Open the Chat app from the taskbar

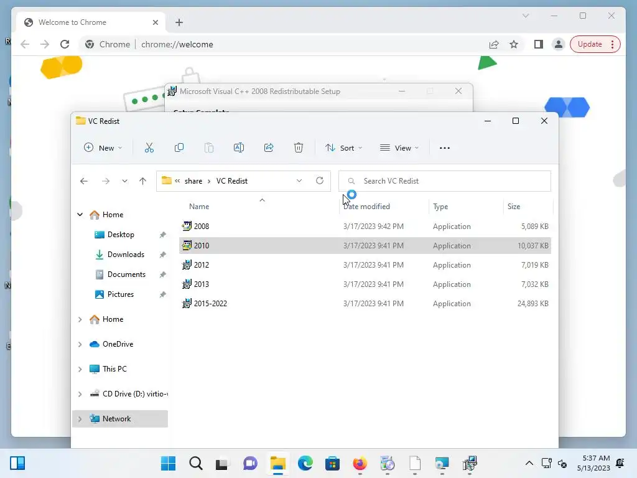pos(250,463)
